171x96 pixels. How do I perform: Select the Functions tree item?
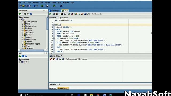[x=29, y=35]
